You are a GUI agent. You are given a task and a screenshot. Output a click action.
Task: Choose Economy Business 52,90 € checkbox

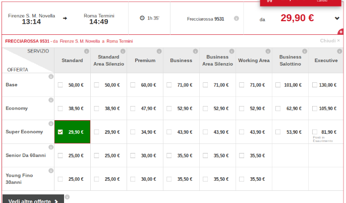click(x=169, y=109)
